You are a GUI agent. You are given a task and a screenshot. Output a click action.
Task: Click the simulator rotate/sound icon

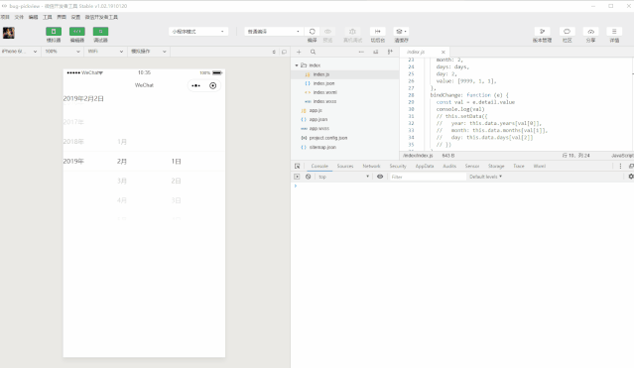[274, 52]
